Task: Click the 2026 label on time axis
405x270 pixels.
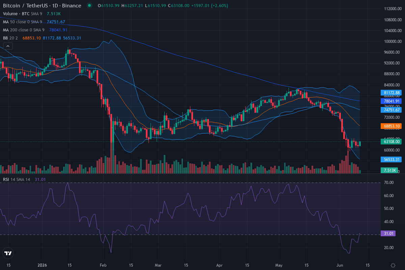Action: pos(43,265)
